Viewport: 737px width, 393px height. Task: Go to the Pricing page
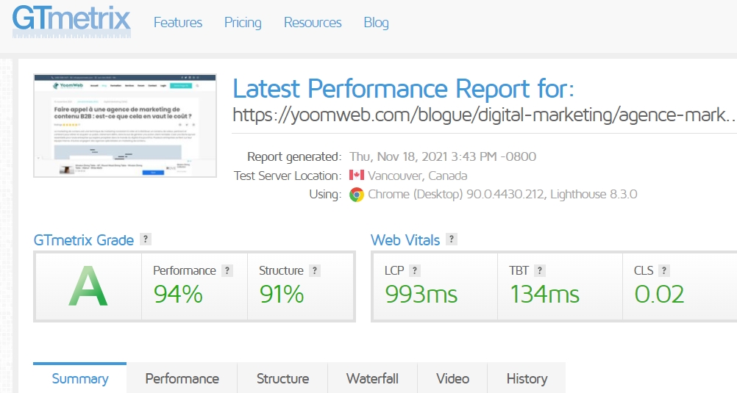pos(243,23)
